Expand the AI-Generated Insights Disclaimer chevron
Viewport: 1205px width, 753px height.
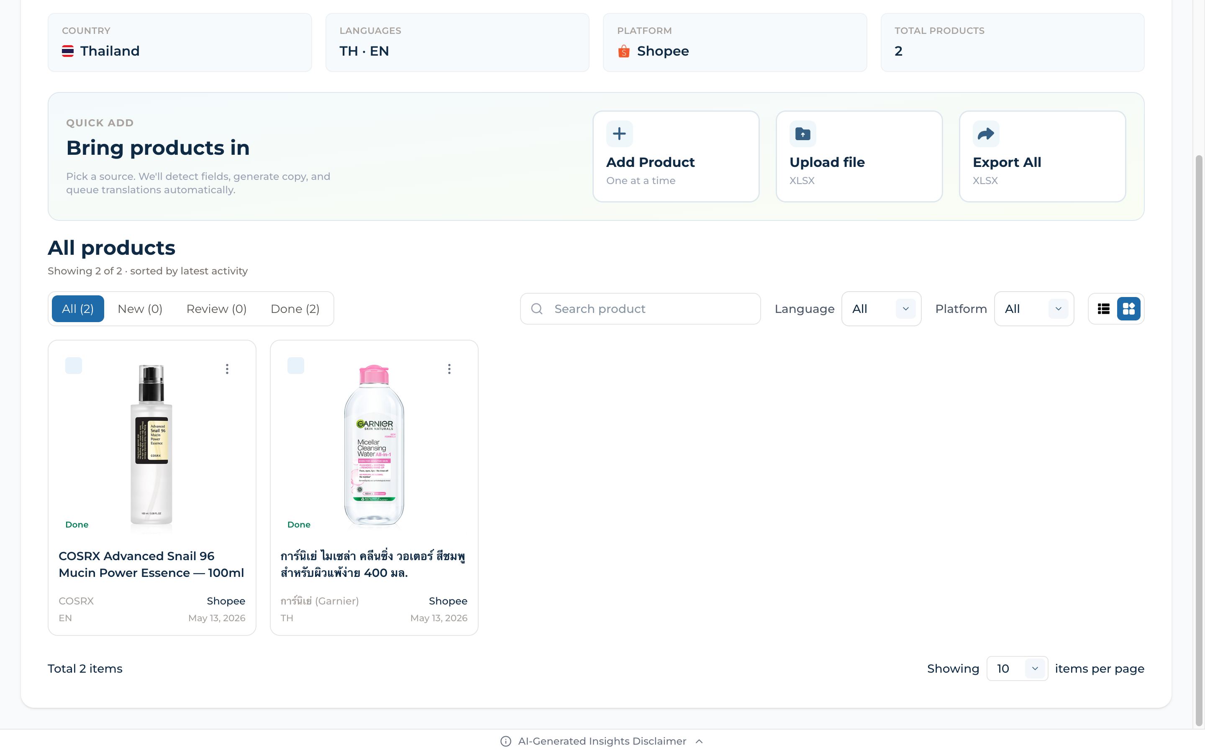click(699, 741)
